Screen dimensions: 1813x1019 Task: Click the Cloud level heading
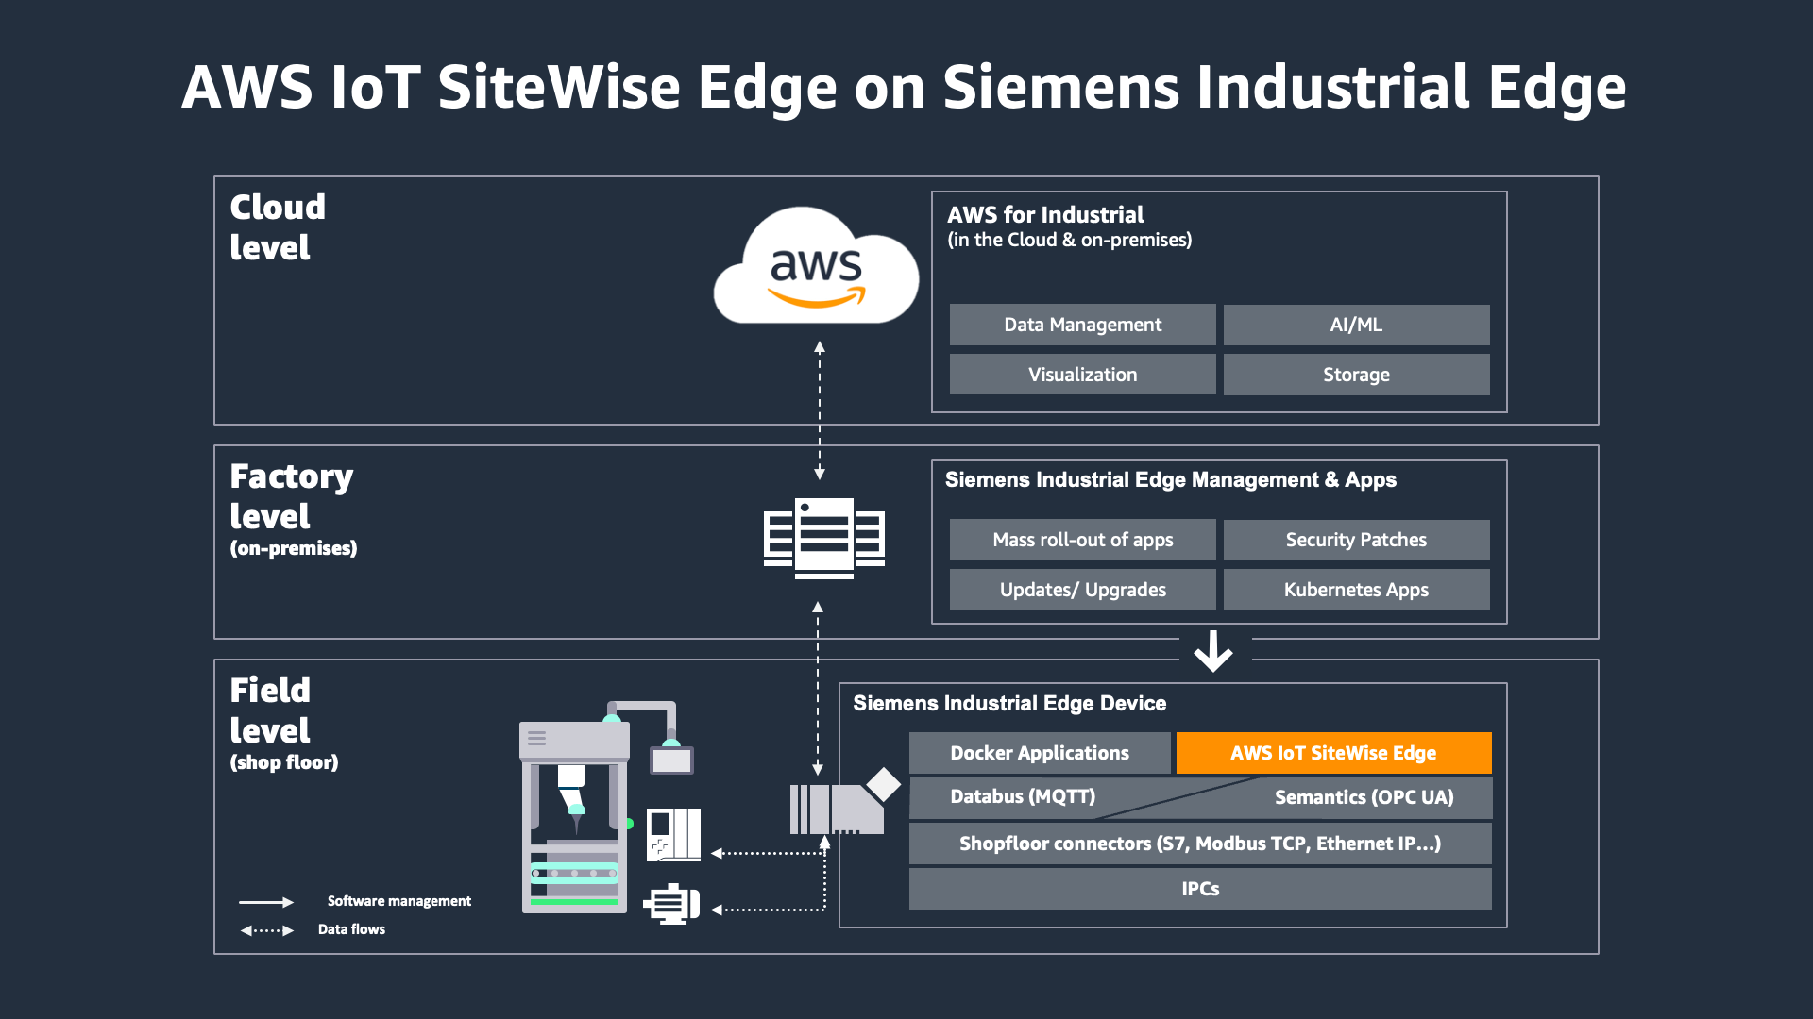tap(278, 227)
